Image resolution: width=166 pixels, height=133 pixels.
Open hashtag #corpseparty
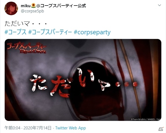tap(92, 32)
